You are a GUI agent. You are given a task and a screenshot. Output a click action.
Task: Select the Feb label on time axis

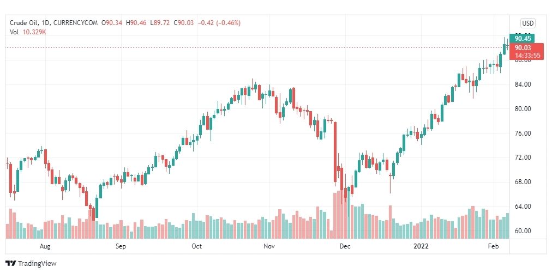(494, 247)
